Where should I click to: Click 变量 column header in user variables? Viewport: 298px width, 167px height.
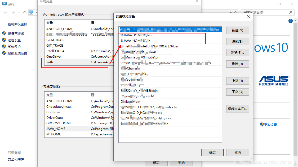point(67,23)
